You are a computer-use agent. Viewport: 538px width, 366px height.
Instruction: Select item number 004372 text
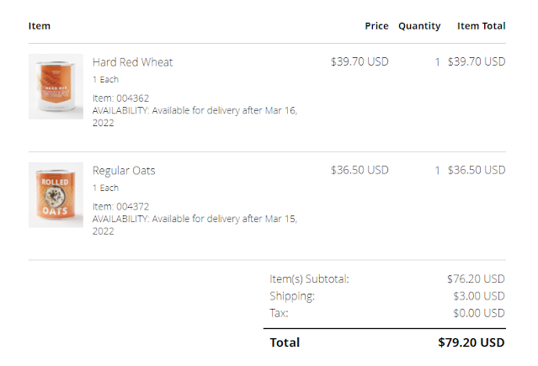tap(123, 206)
